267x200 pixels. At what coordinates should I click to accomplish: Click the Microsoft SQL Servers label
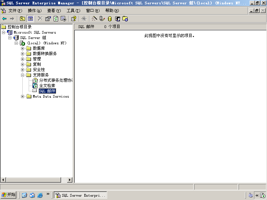click(35, 32)
